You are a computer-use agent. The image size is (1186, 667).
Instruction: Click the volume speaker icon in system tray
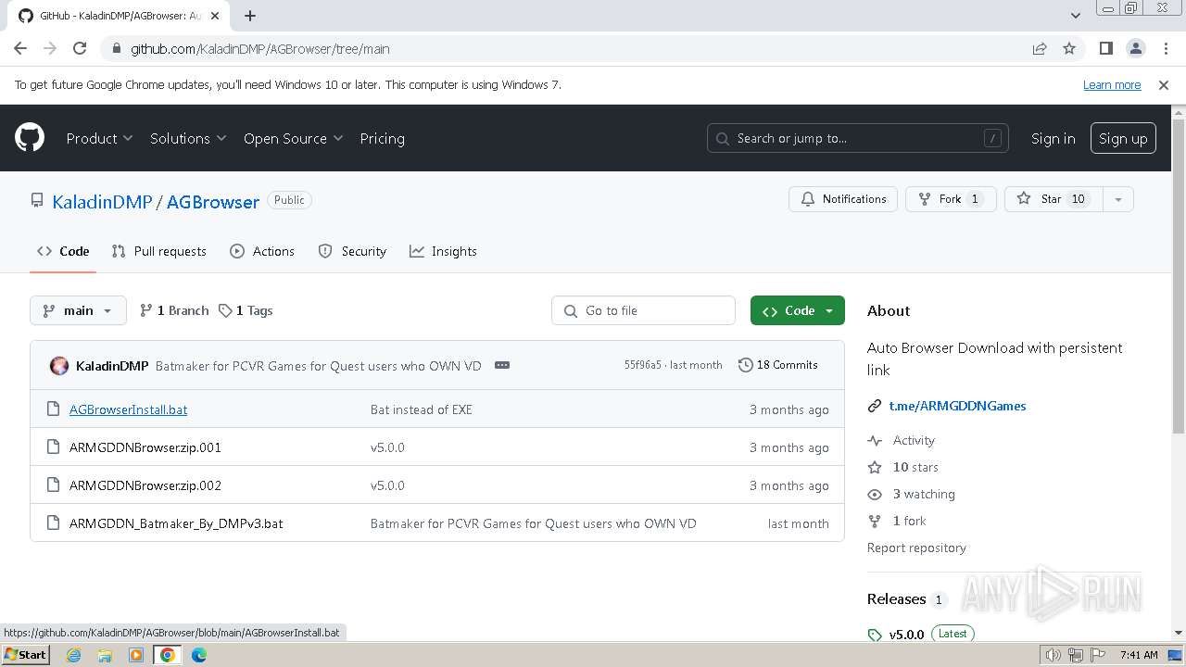pos(1054,655)
